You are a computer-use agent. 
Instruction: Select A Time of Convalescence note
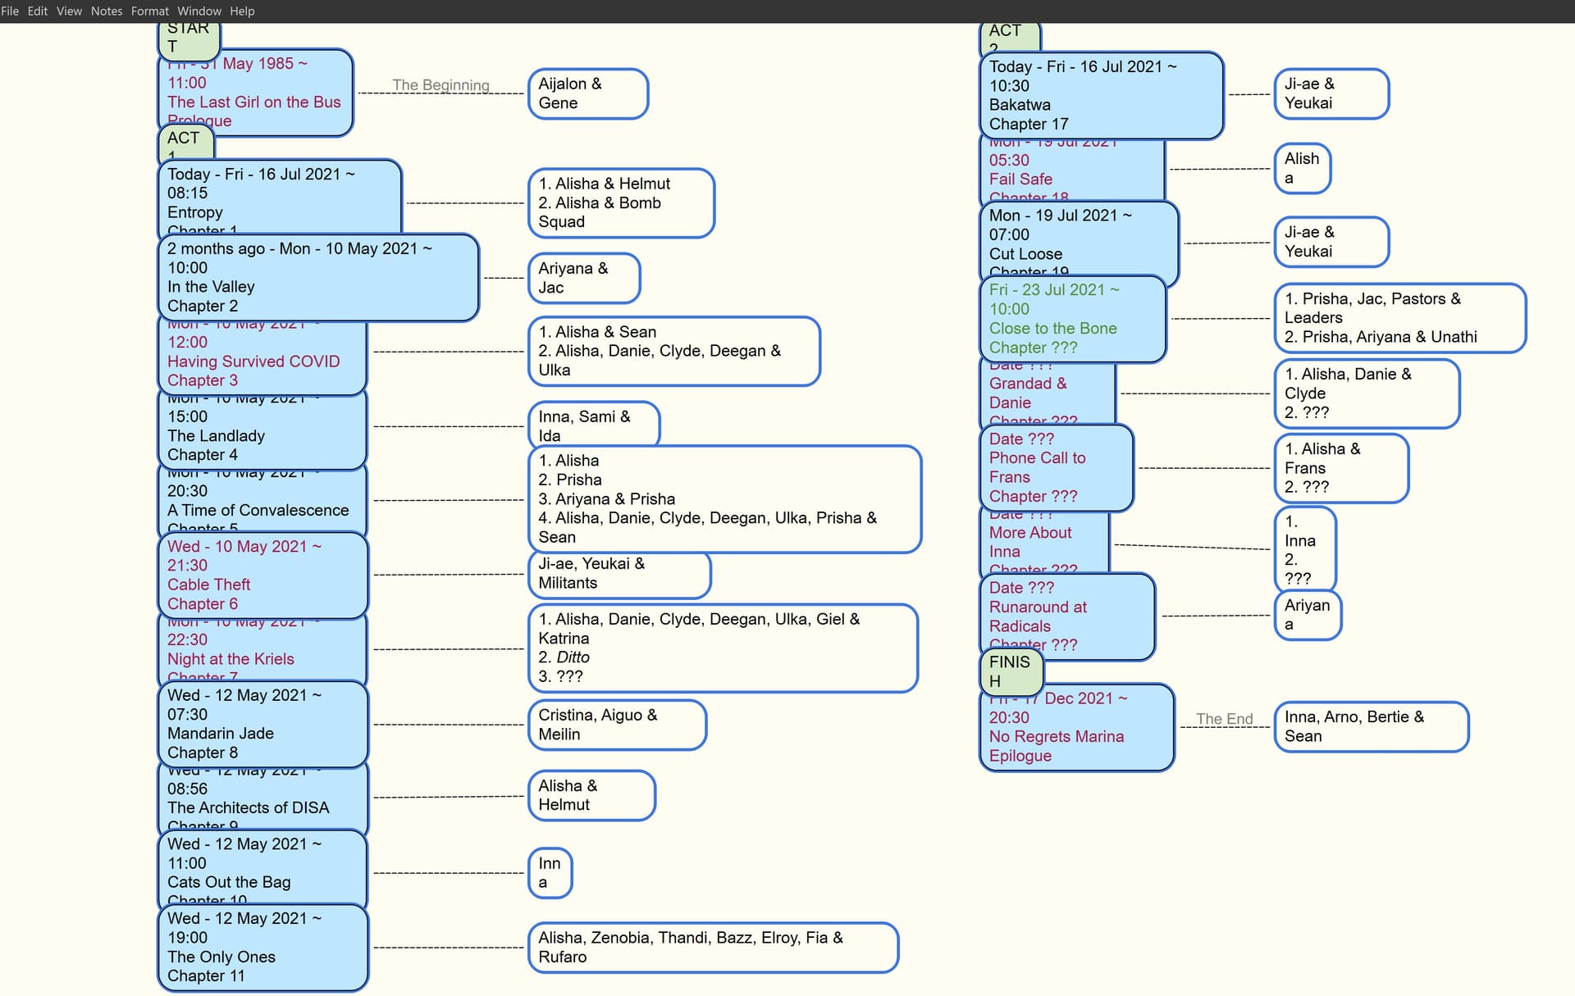[x=262, y=501]
